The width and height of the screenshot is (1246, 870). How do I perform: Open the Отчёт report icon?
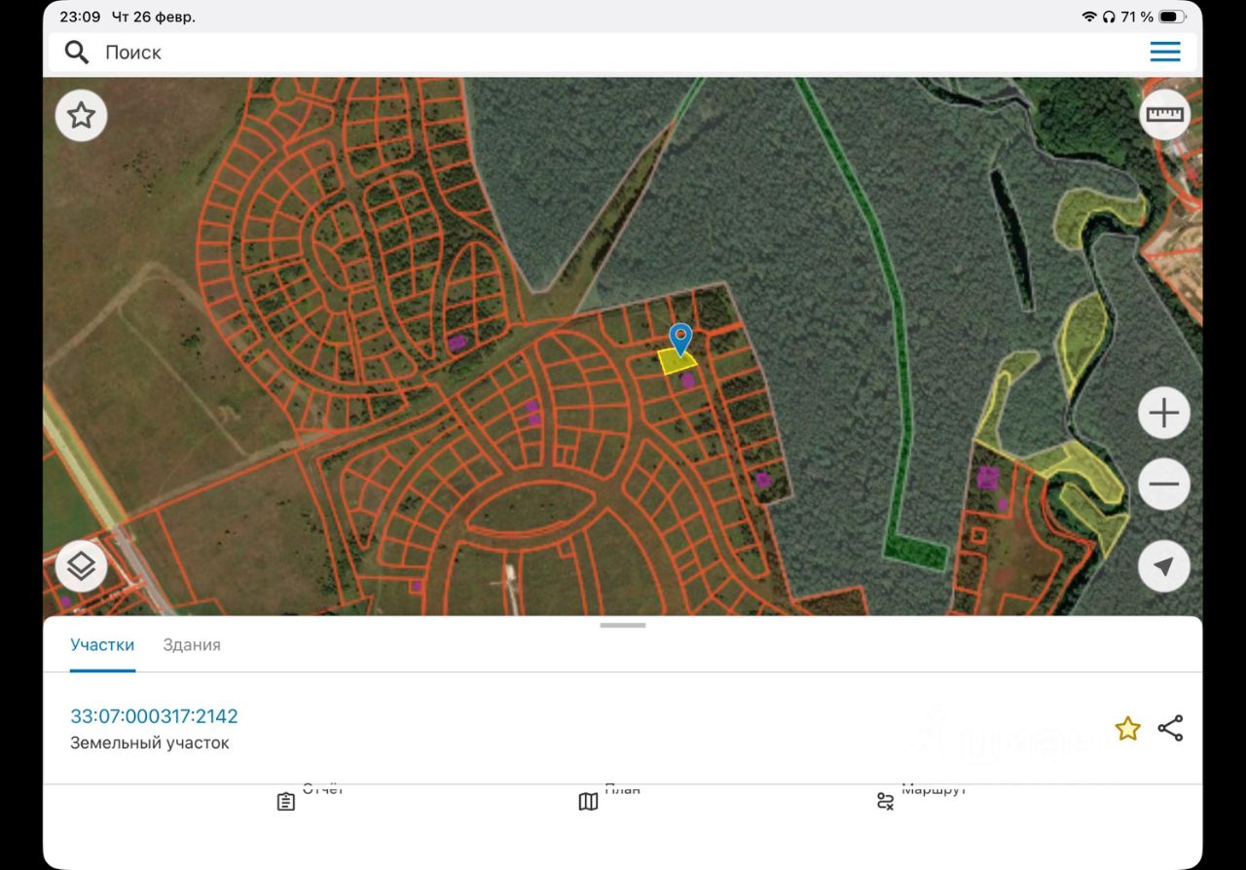tap(286, 801)
